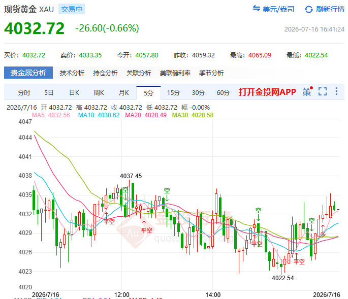This screenshot has height=299, width=348.
Task: Click the 昨收 4059.32 value
Action: [203, 55]
